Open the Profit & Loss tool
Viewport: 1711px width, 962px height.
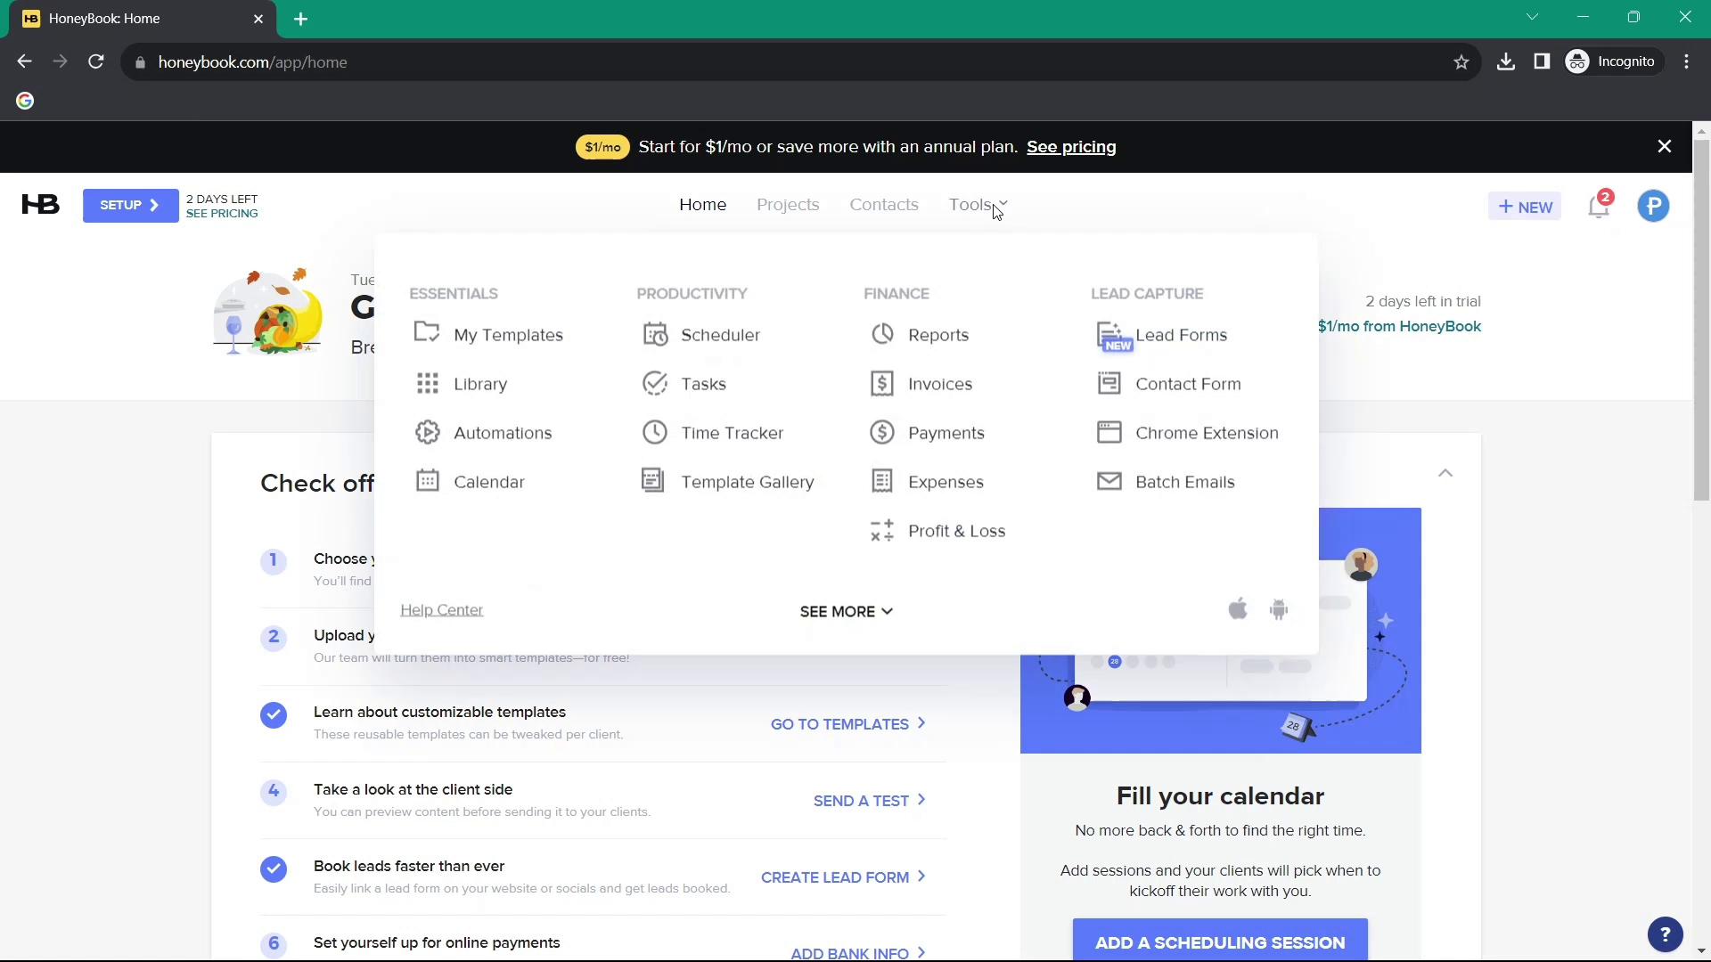coord(956,530)
